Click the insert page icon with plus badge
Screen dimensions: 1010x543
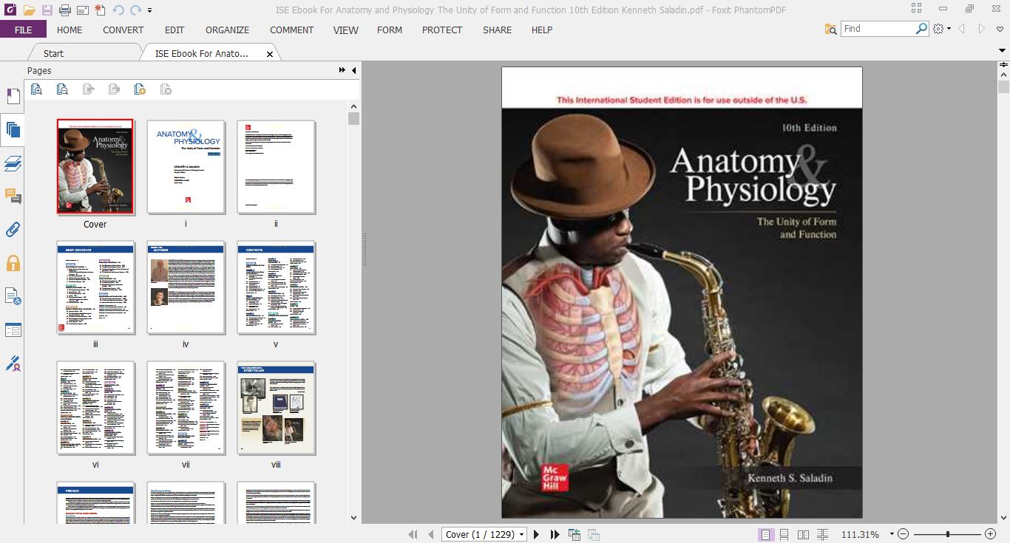tap(140, 89)
